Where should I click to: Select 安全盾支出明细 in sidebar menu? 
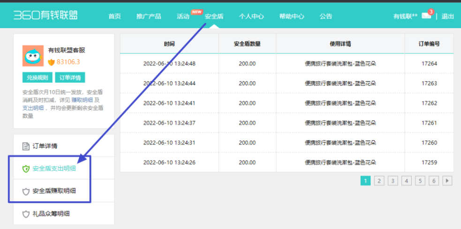[x=64, y=169]
